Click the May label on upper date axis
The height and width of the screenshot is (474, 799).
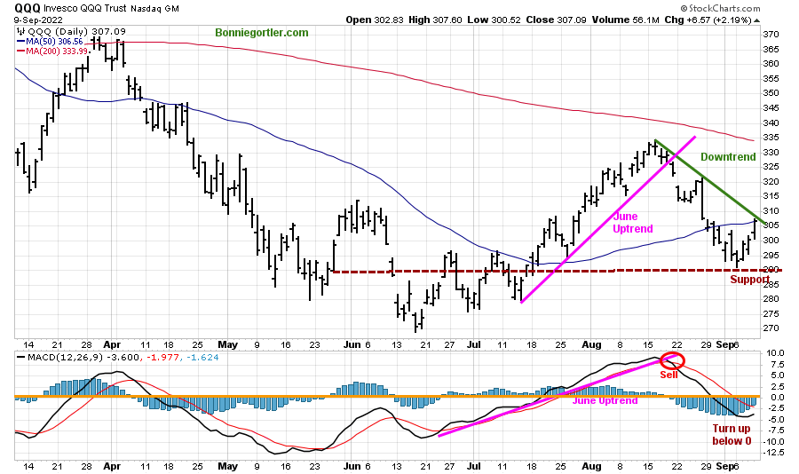[x=228, y=344]
